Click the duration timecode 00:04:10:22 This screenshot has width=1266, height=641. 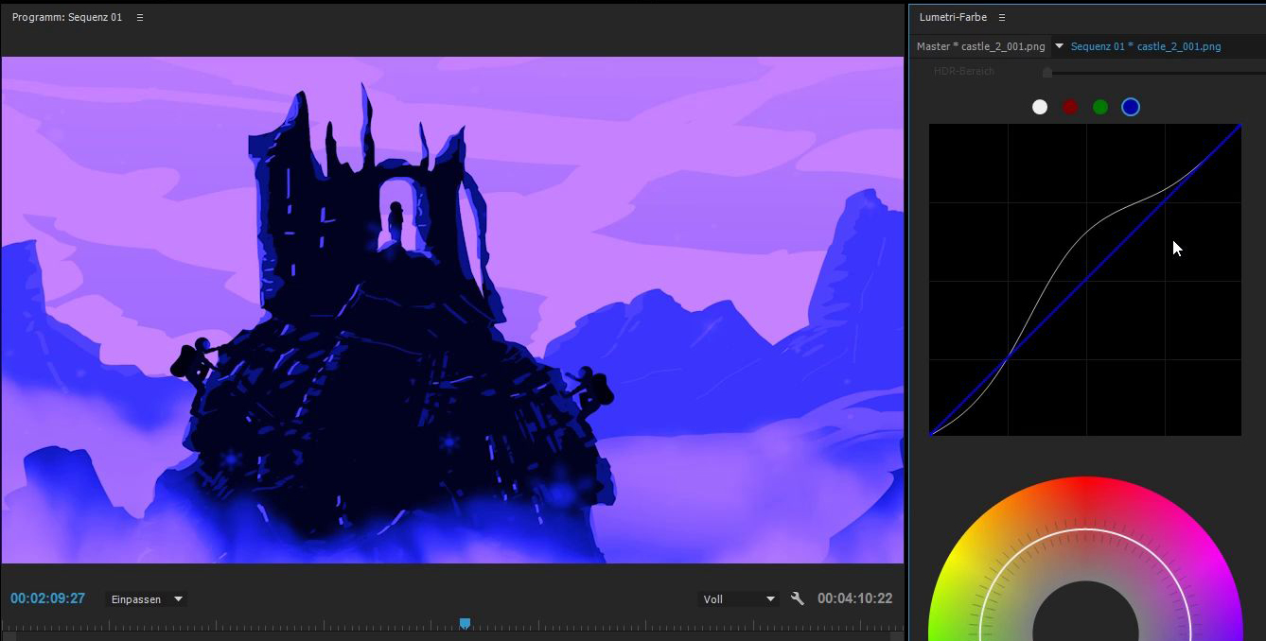(854, 598)
